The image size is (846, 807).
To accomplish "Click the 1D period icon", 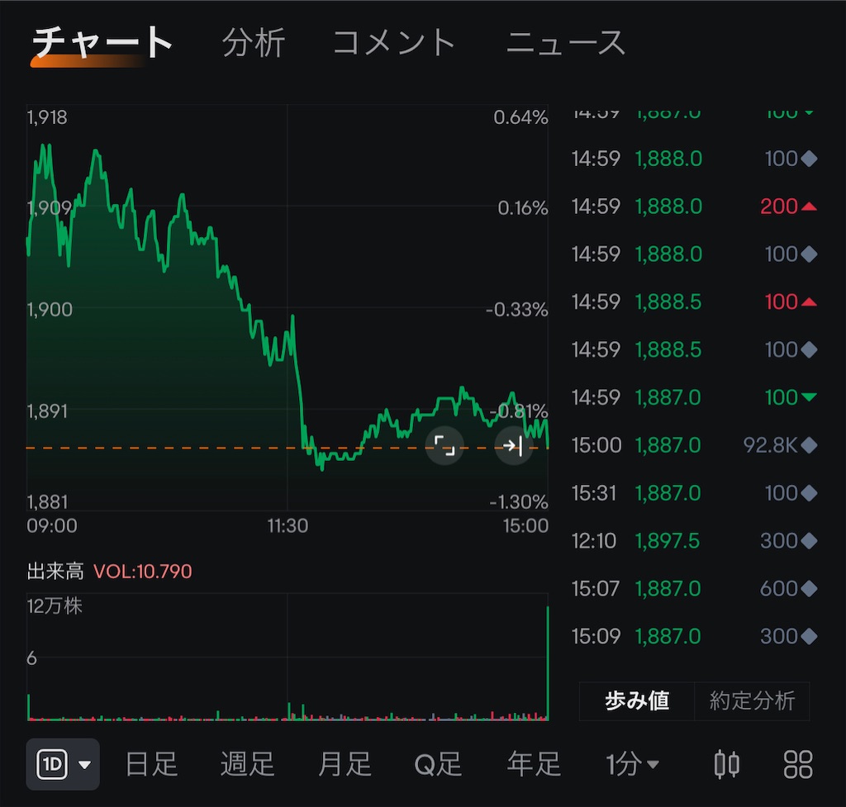I will 52,764.
